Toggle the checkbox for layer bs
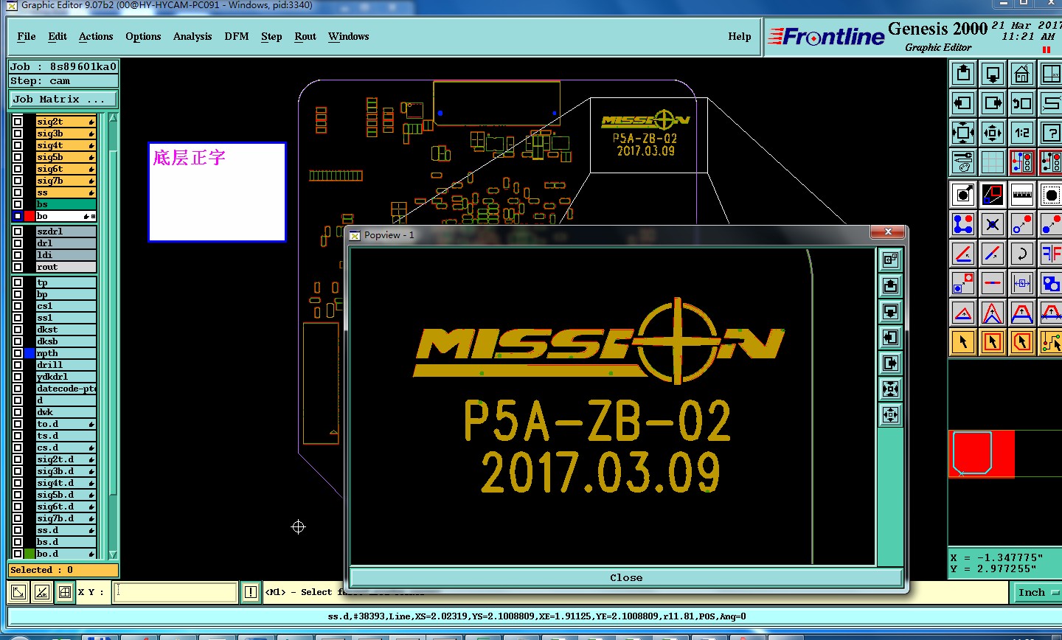 coord(18,204)
